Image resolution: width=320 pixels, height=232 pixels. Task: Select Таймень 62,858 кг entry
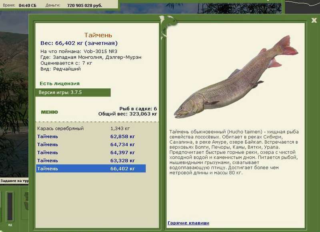[x=91, y=136]
